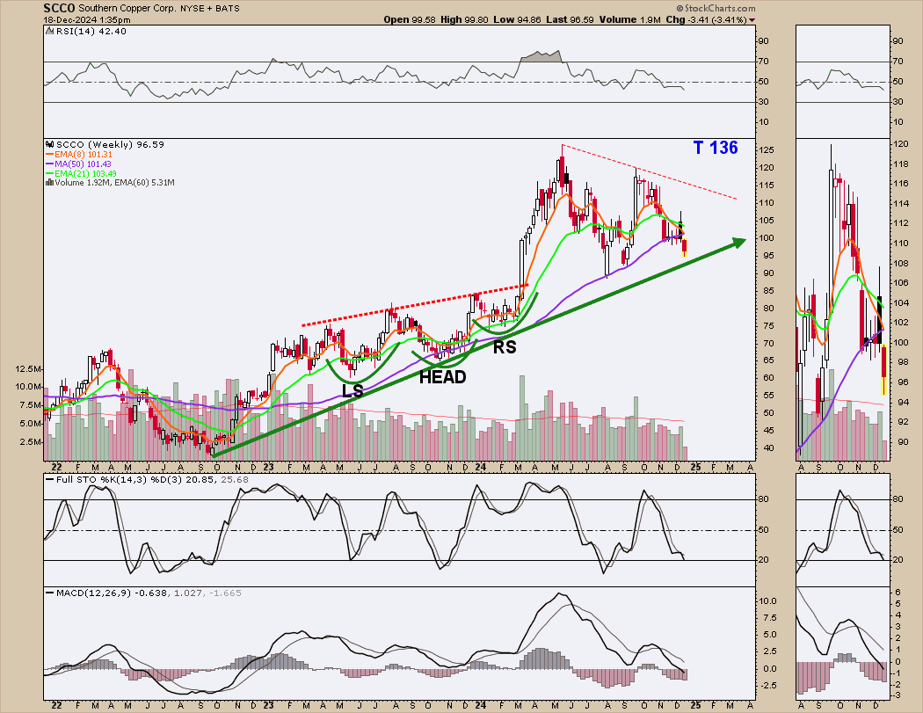Viewport: 923px width, 713px height.
Task: Click the EMA(21) 103.49 legend text
Action: (86, 174)
